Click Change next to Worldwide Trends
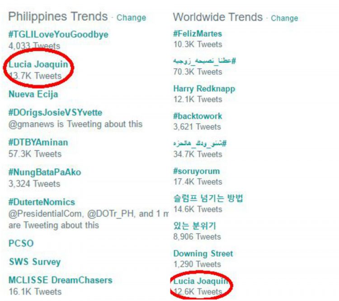Viewport: 339px width, 301px height. (284, 19)
